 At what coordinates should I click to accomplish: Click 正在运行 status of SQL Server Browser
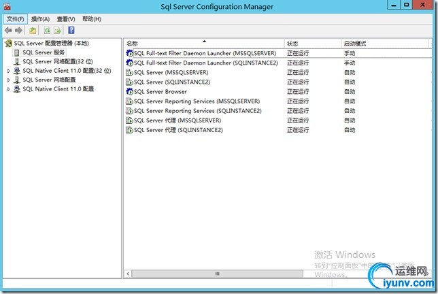click(298, 92)
